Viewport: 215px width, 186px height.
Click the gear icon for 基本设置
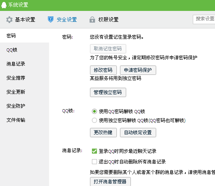9,19
